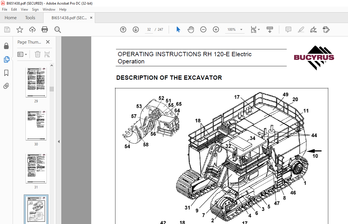This screenshot has width=348, height=224.
Task: Open the View menu
Action: tap(24, 9)
